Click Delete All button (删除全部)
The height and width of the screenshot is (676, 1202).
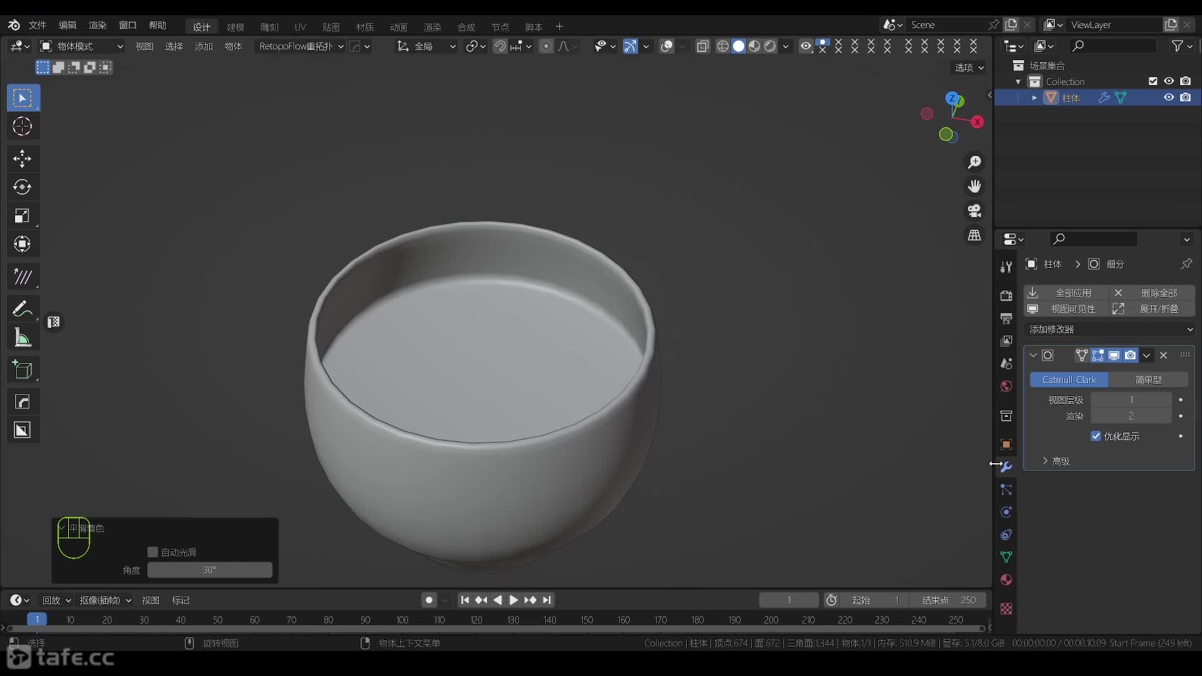pyautogui.click(x=1152, y=293)
